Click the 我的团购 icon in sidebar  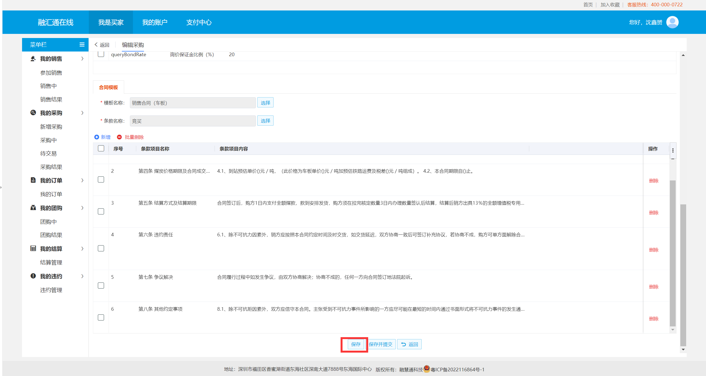[33, 208]
